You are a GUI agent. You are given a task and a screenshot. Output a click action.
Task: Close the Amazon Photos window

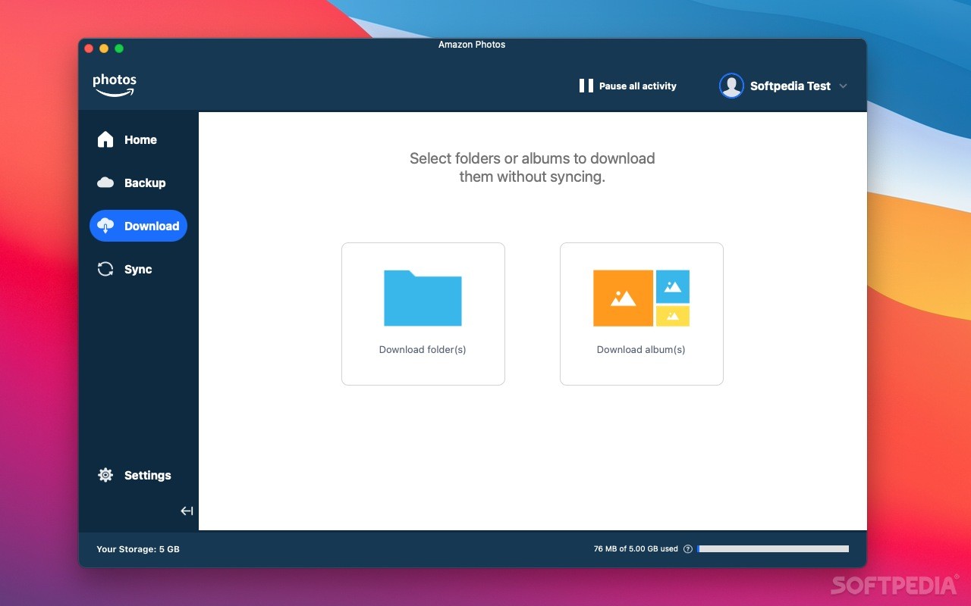[89, 48]
